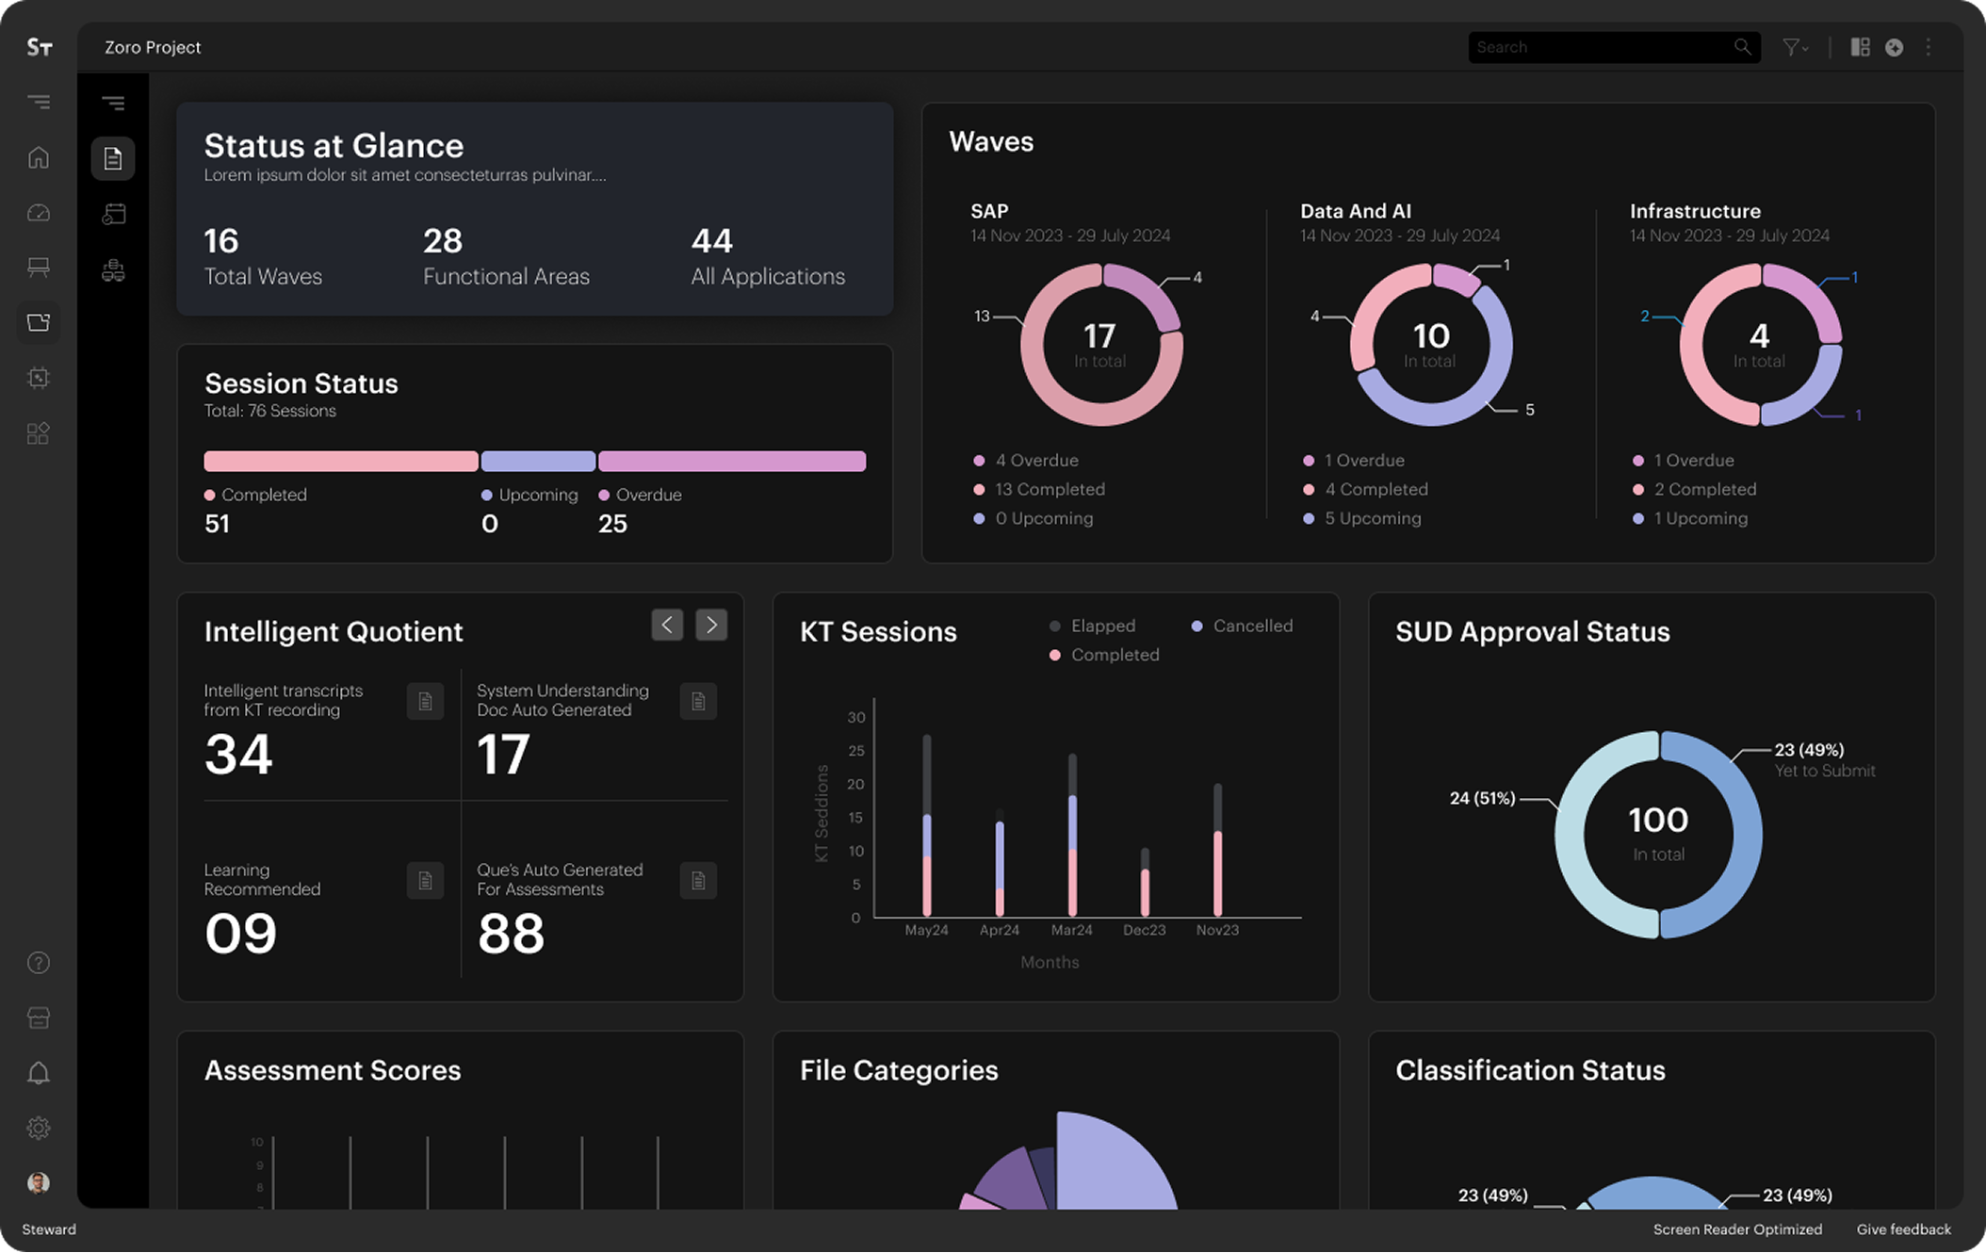The width and height of the screenshot is (1986, 1253).
Task: Click Screen Reader Optimized status item
Action: click(x=1737, y=1229)
